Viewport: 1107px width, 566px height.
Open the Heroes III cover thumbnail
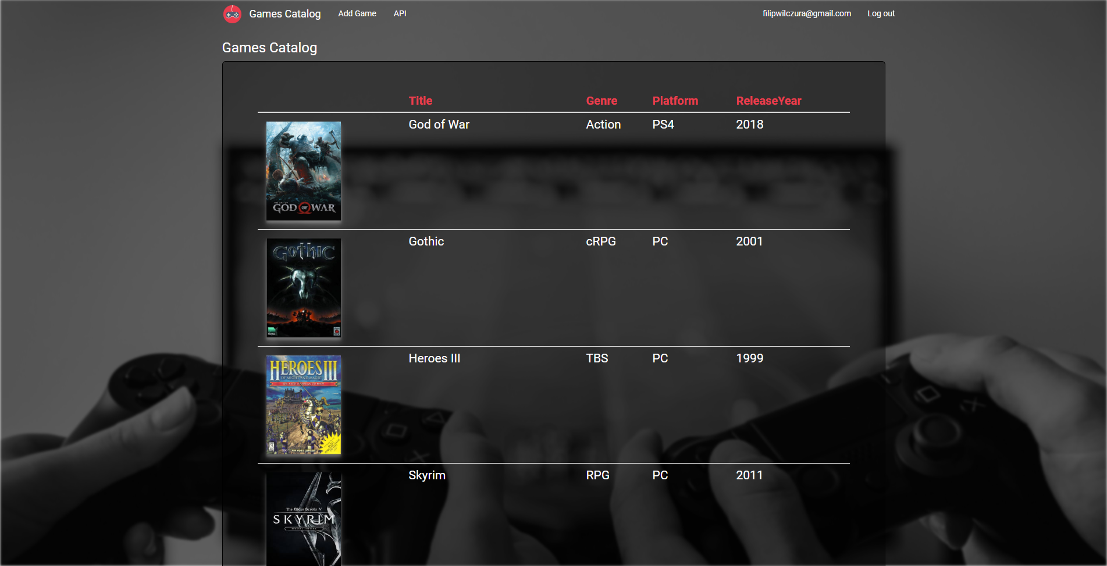(304, 405)
